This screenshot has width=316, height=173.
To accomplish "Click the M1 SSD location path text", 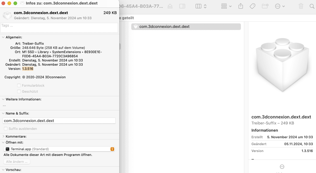I will [62, 54].
